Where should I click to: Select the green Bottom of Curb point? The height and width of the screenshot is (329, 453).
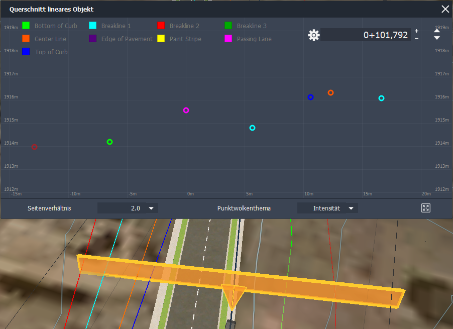[109, 142]
